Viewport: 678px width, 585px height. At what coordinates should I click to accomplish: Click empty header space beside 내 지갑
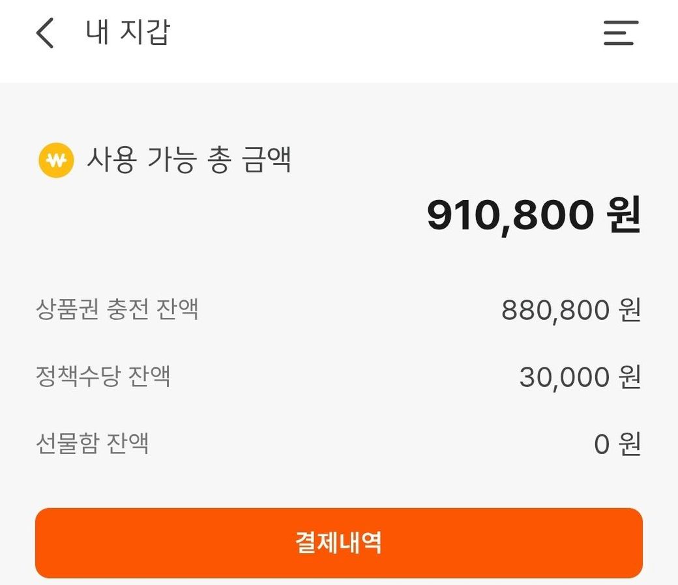[x=391, y=33]
